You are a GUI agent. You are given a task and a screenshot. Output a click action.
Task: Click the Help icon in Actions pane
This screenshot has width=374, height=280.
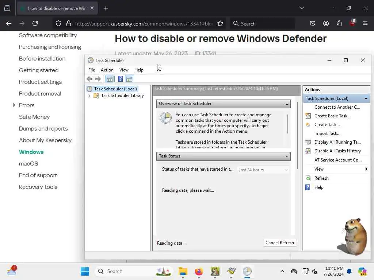[308, 187]
